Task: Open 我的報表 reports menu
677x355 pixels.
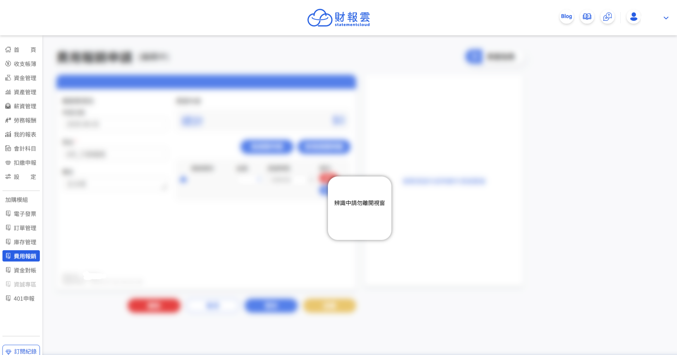Action: [x=21, y=134]
